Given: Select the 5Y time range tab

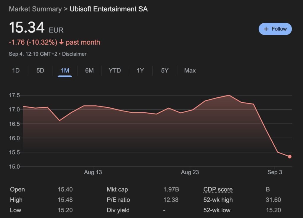Looking at the screenshot, I should click(x=165, y=70).
